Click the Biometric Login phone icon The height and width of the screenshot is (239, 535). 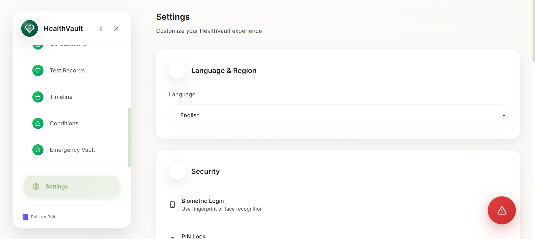tap(173, 205)
